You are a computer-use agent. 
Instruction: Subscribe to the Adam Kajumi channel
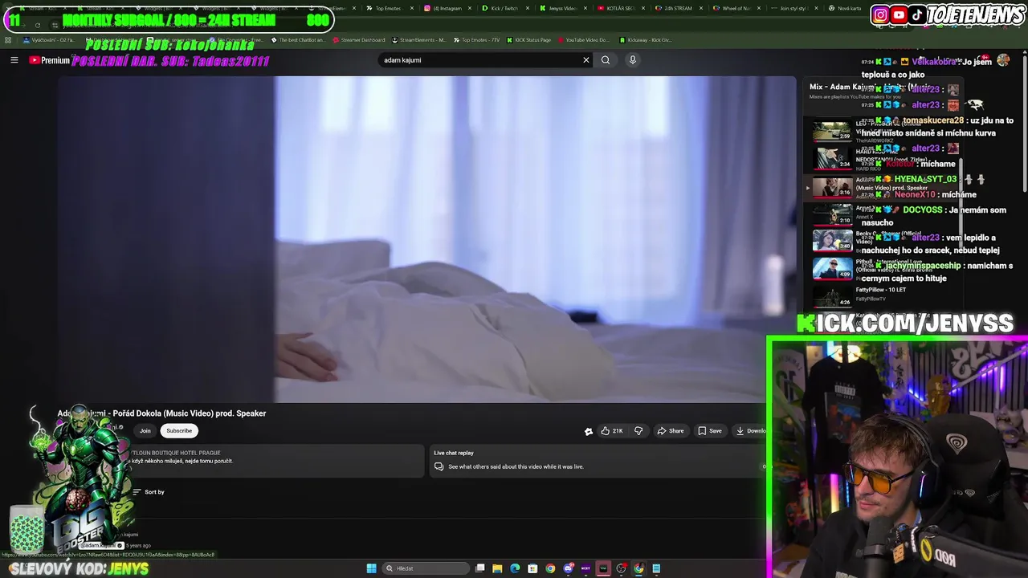coord(179,431)
